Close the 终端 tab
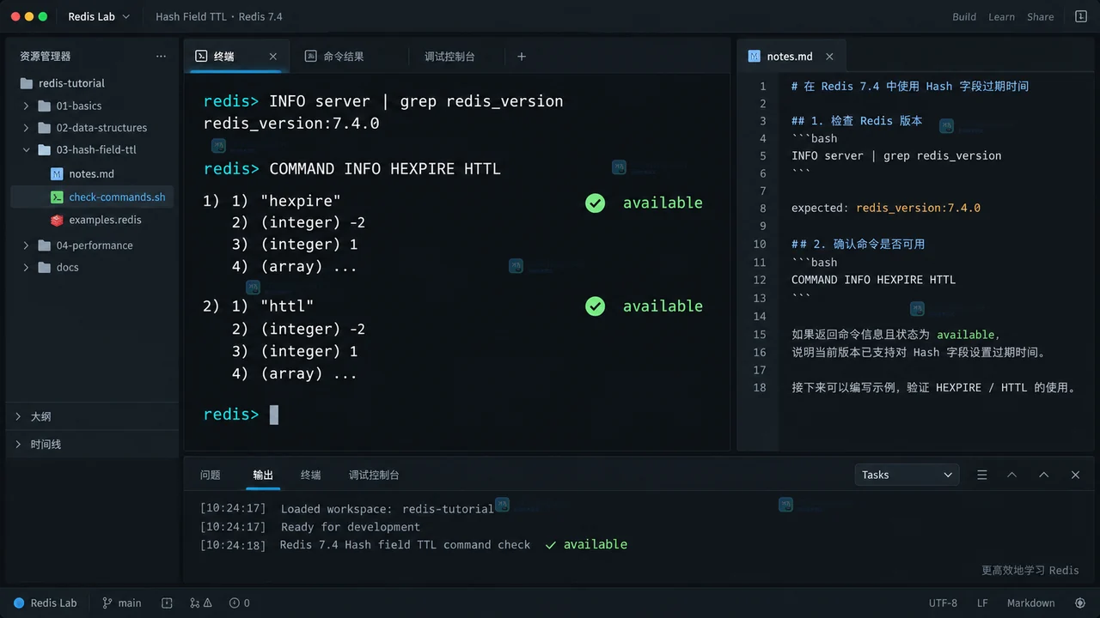Image resolution: width=1100 pixels, height=618 pixels. click(x=273, y=57)
